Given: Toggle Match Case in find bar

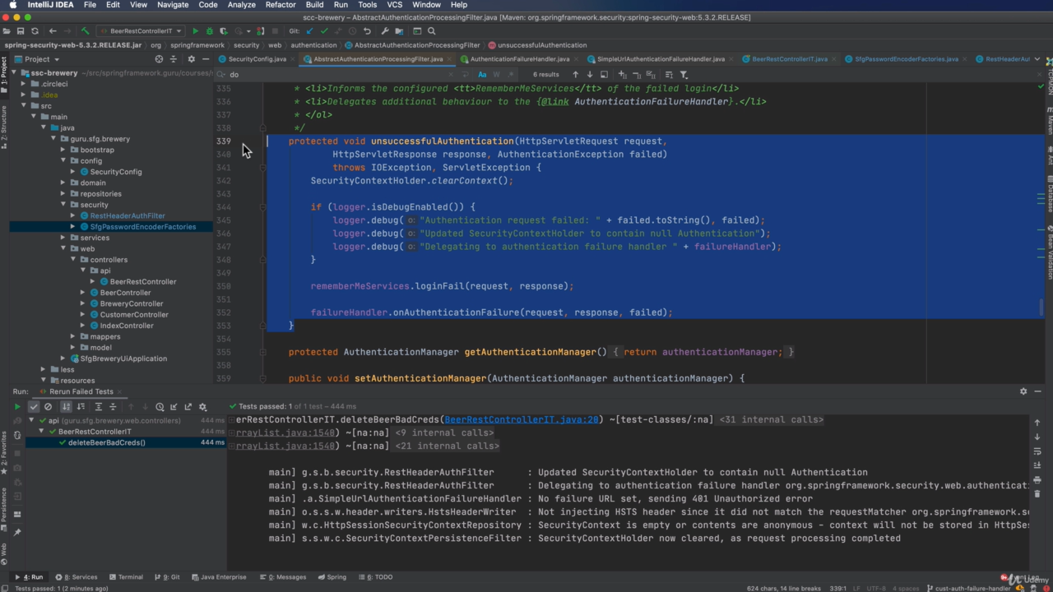Looking at the screenshot, I should tap(482, 75).
